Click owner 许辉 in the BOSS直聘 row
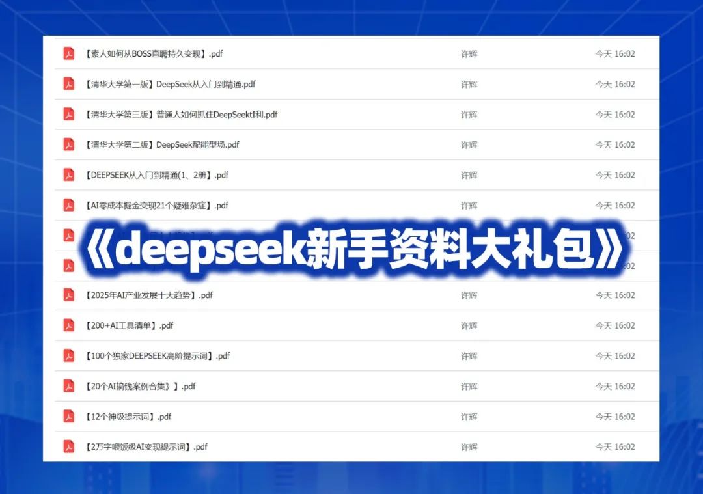The width and height of the screenshot is (703, 494). pos(469,54)
